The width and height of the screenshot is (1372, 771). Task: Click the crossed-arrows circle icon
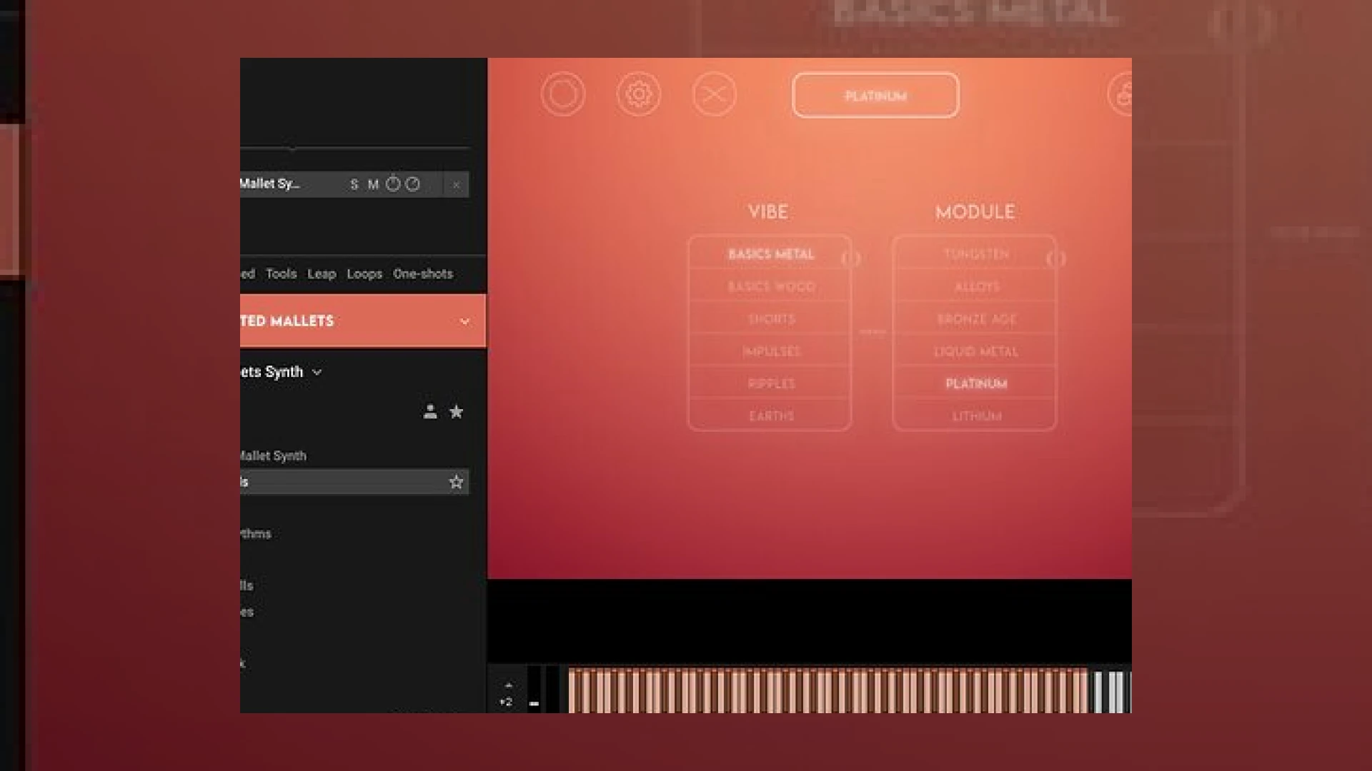714,94
